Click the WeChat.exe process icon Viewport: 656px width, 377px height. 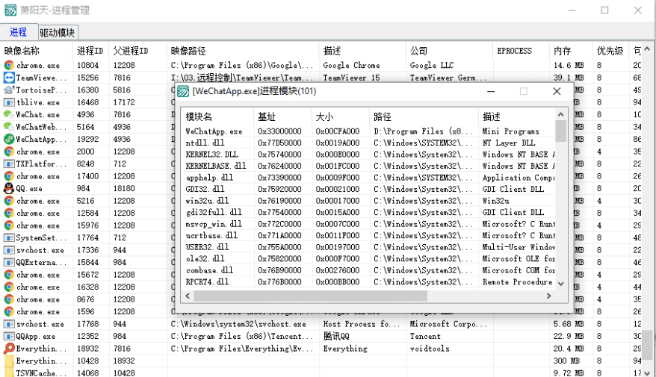tap(9, 114)
